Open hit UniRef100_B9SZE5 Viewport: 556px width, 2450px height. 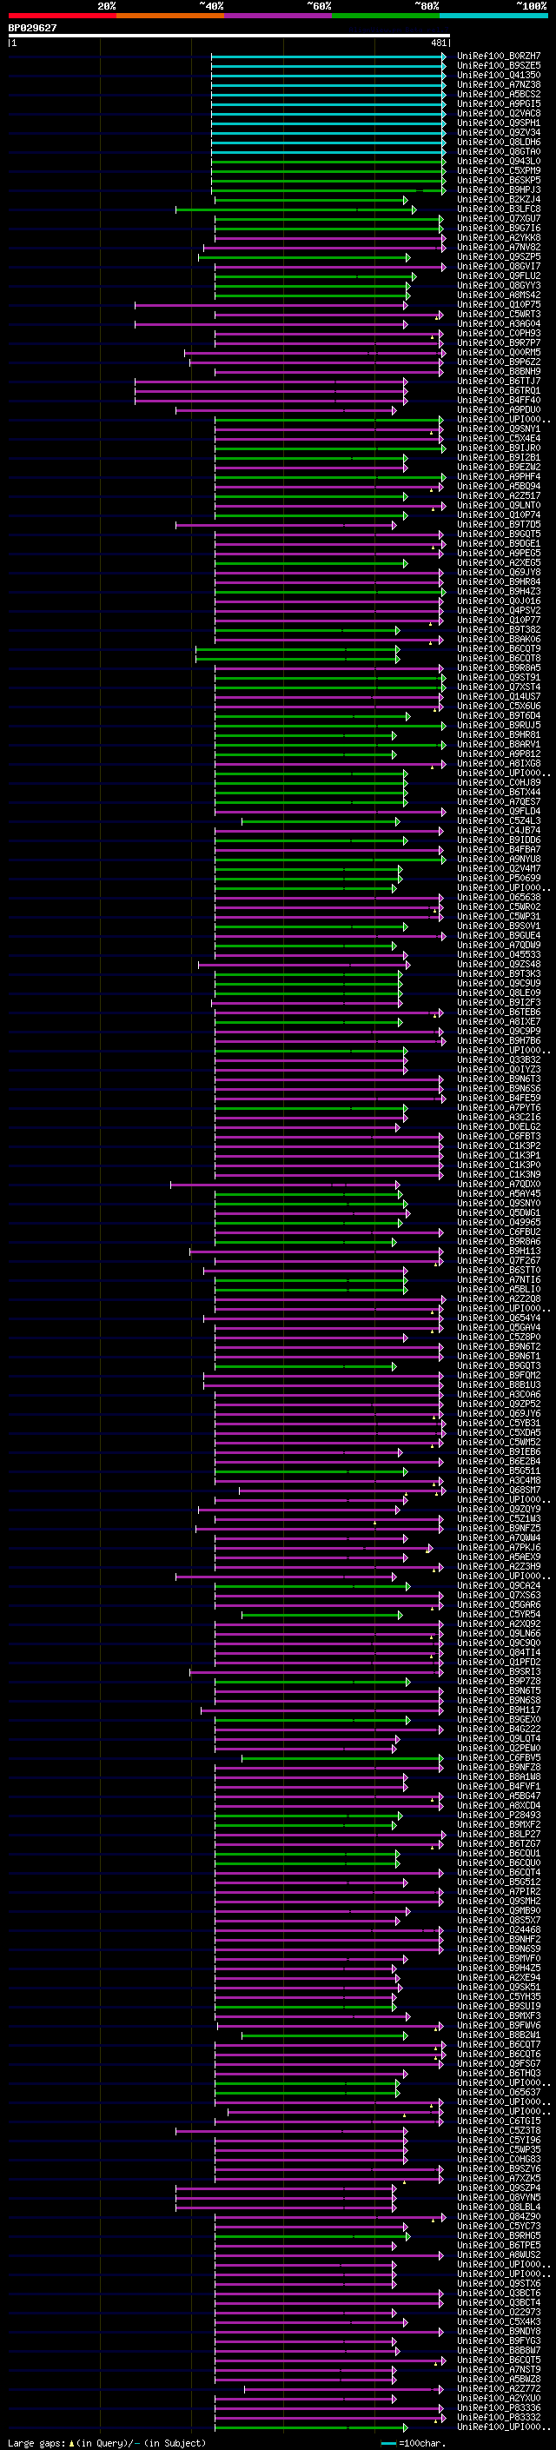click(499, 66)
